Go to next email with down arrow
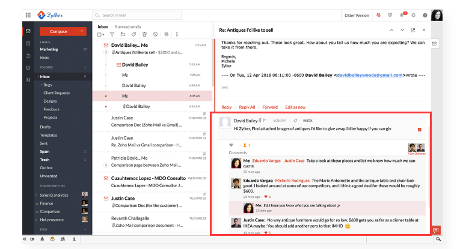 click(402, 30)
